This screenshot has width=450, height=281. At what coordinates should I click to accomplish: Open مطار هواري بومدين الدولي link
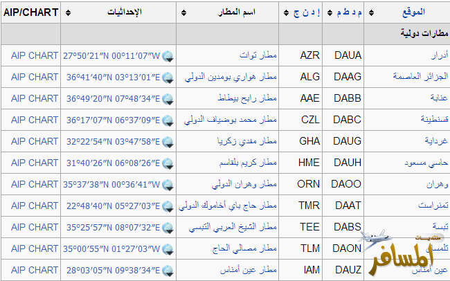(x=231, y=77)
